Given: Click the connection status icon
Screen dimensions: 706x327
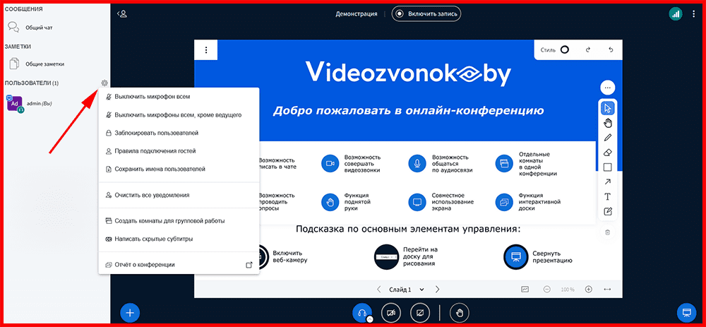Looking at the screenshot, I should [676, 14].
